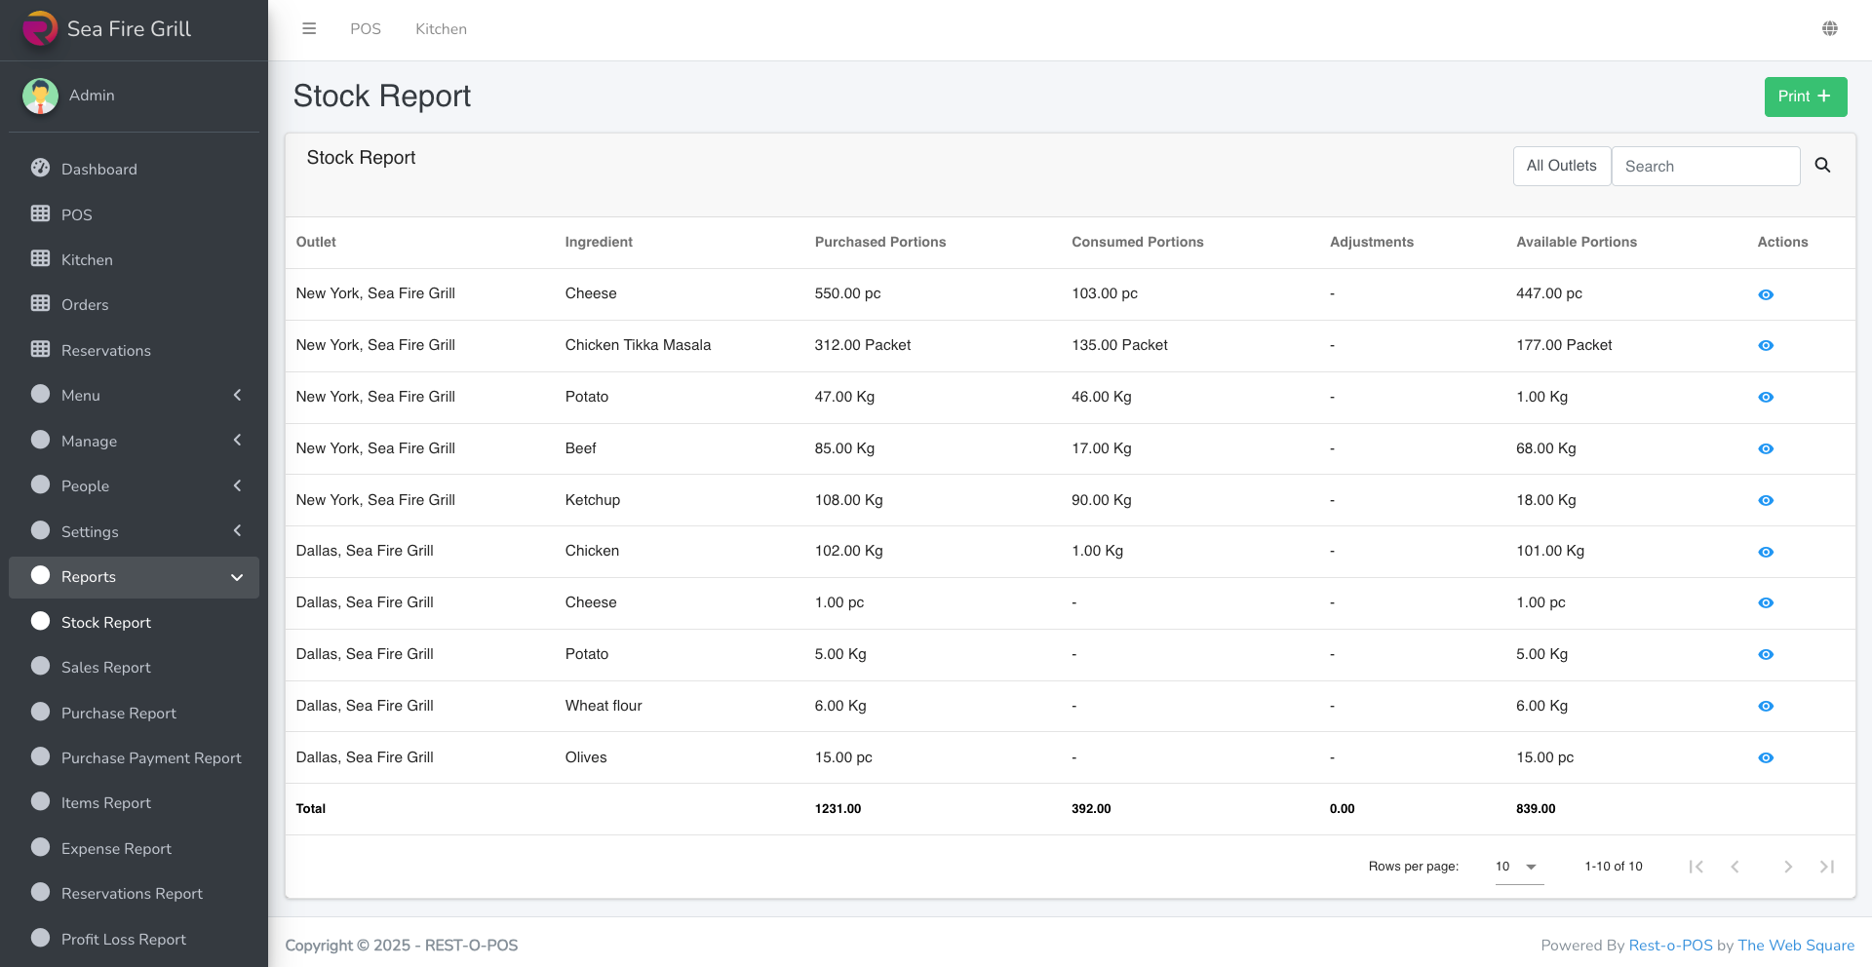Open Reservations Report in sidebar

(x=134, y=893)
